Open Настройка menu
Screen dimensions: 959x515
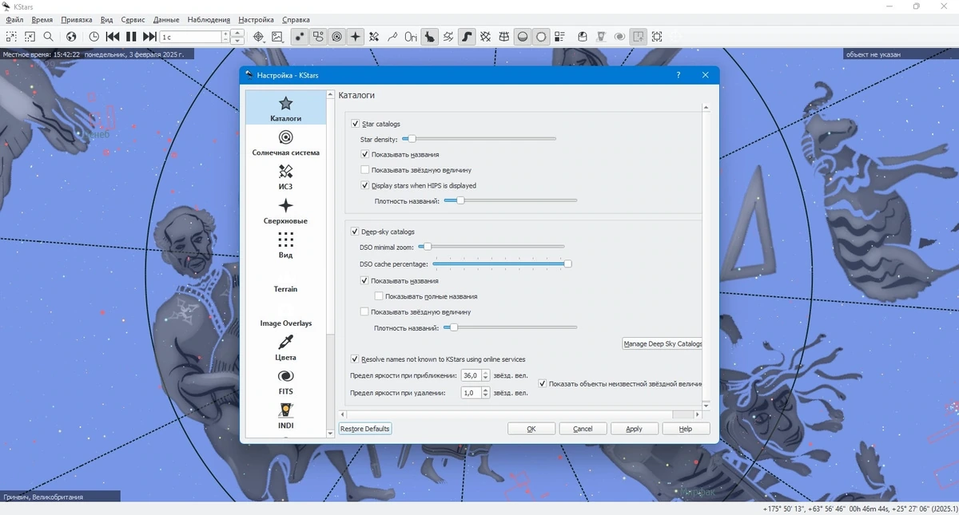[256, 19]
